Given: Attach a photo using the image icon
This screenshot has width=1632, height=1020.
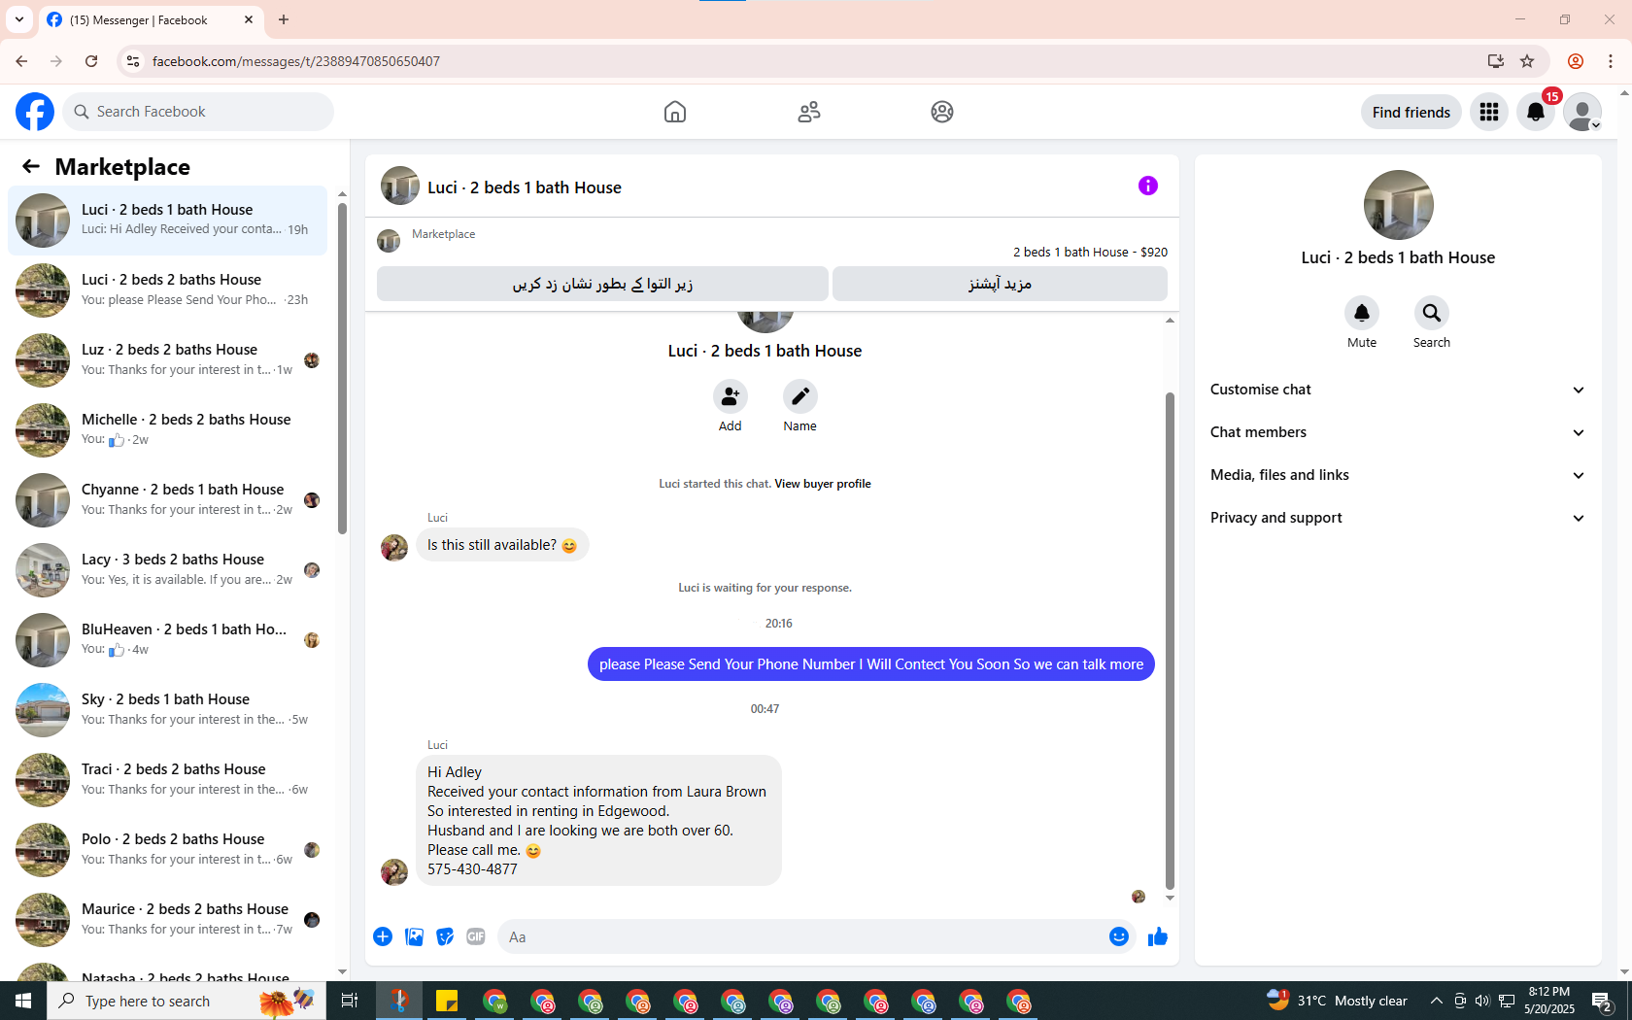Looking at the screenshot, I should pos(414,936).
